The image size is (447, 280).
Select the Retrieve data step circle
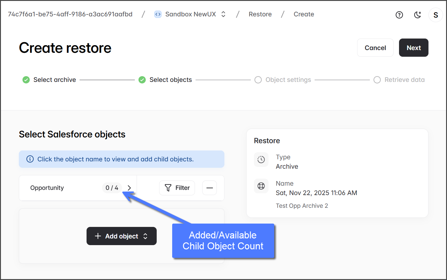377,80
